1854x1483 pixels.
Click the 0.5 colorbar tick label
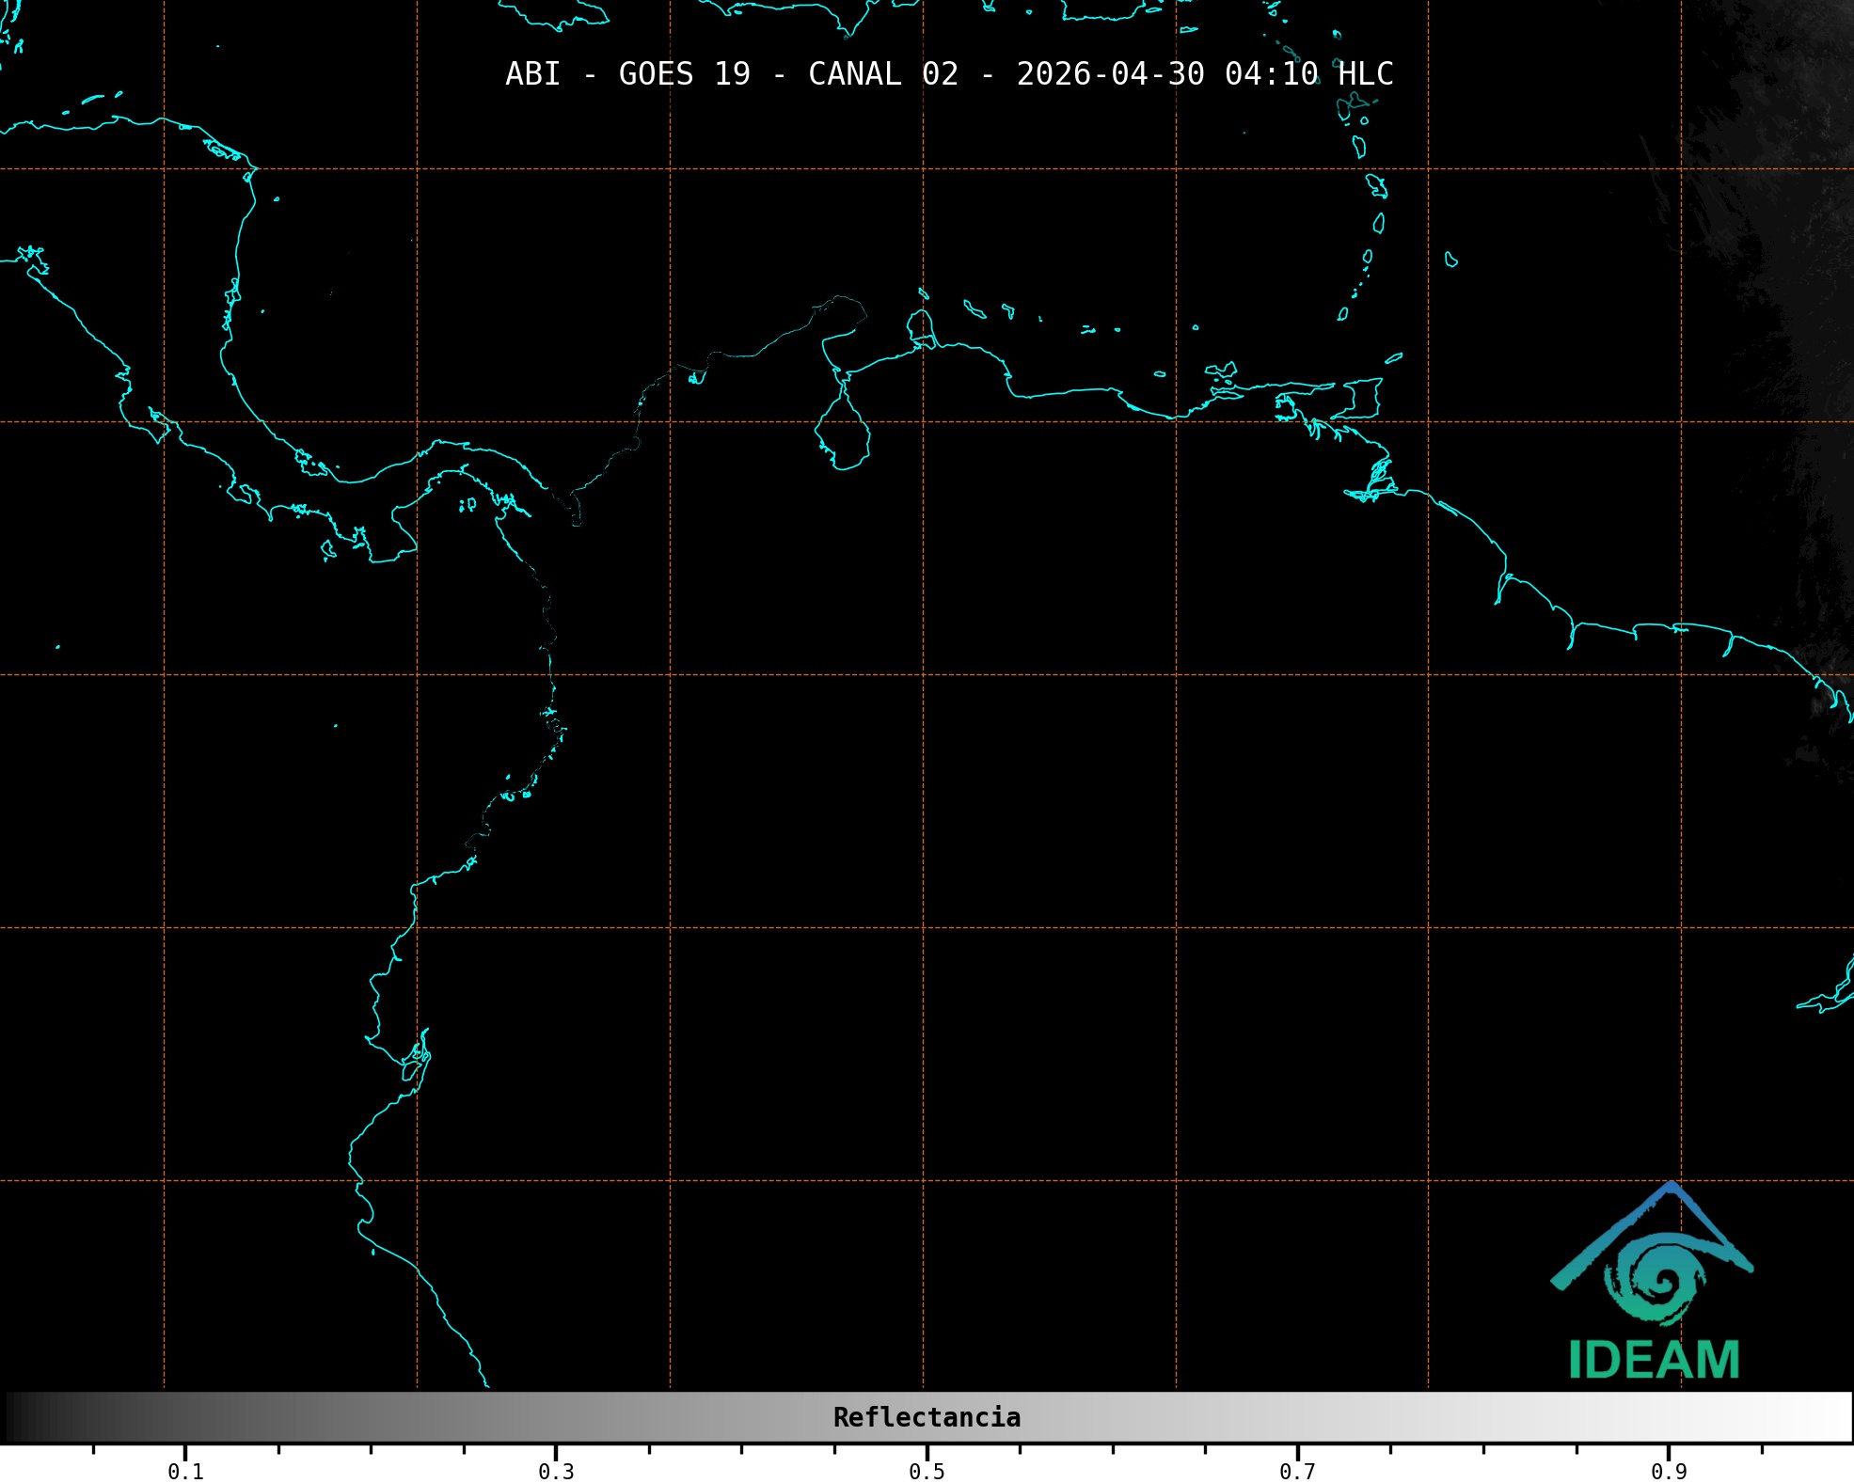click(927, 1472)
